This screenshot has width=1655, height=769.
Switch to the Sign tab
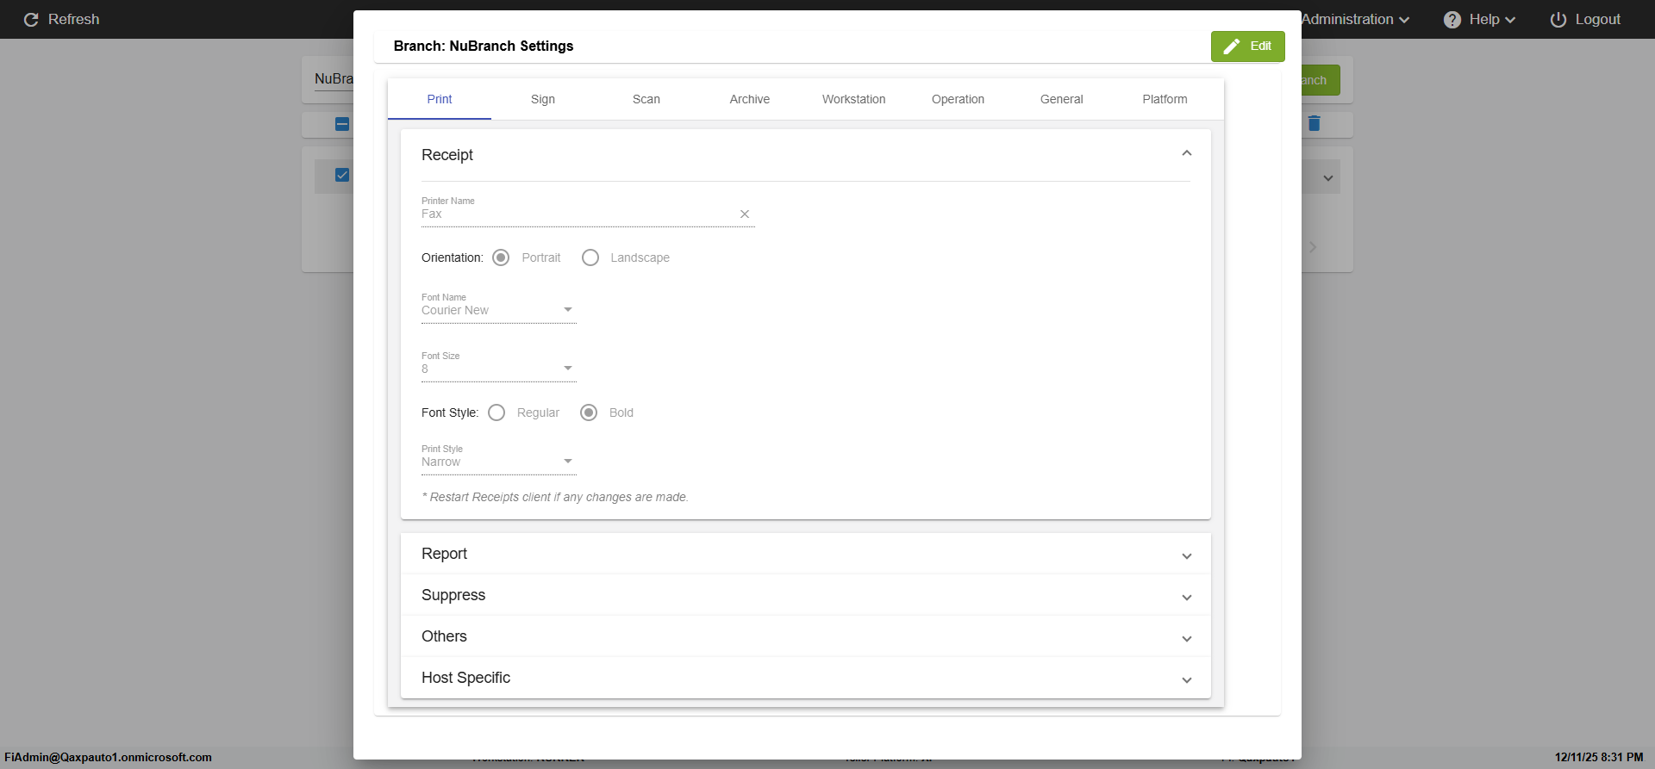pos(543,99)
